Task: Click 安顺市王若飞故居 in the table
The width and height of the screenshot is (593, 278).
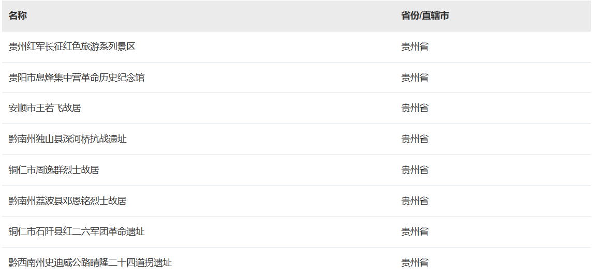Action: tap(45, 109)
